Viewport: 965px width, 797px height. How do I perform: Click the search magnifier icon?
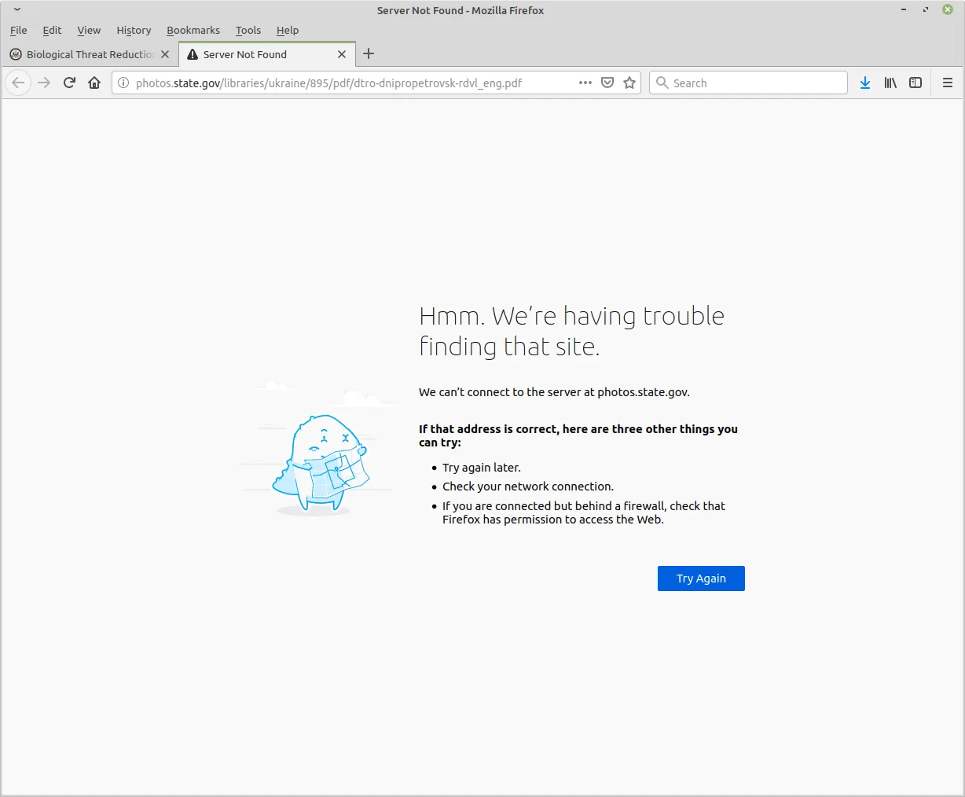(x=662, y=83)
